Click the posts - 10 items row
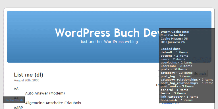This screenshot has width=218, height=109. [174, 69]
